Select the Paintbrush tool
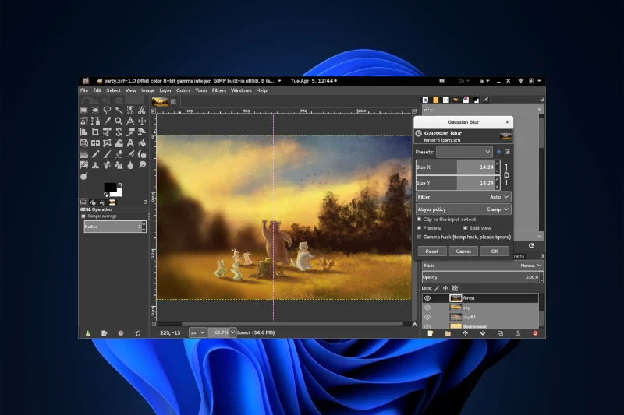 pyautogui.click(x=107, y=154)
